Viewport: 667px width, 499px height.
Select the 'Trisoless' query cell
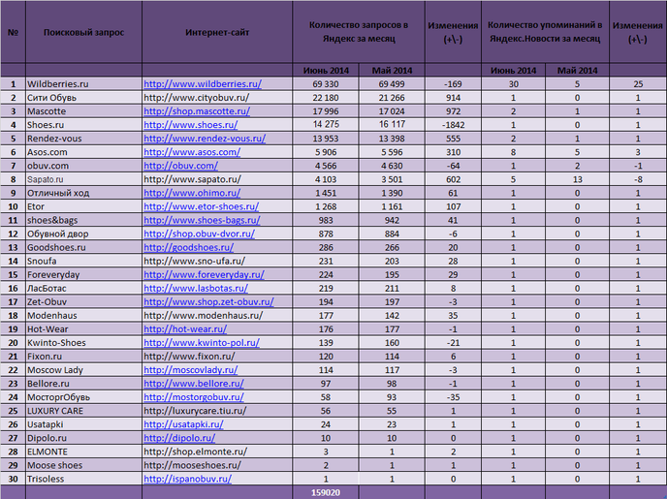(83, 479)
